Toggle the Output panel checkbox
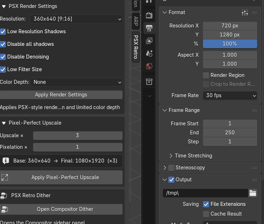 (171, 180)
